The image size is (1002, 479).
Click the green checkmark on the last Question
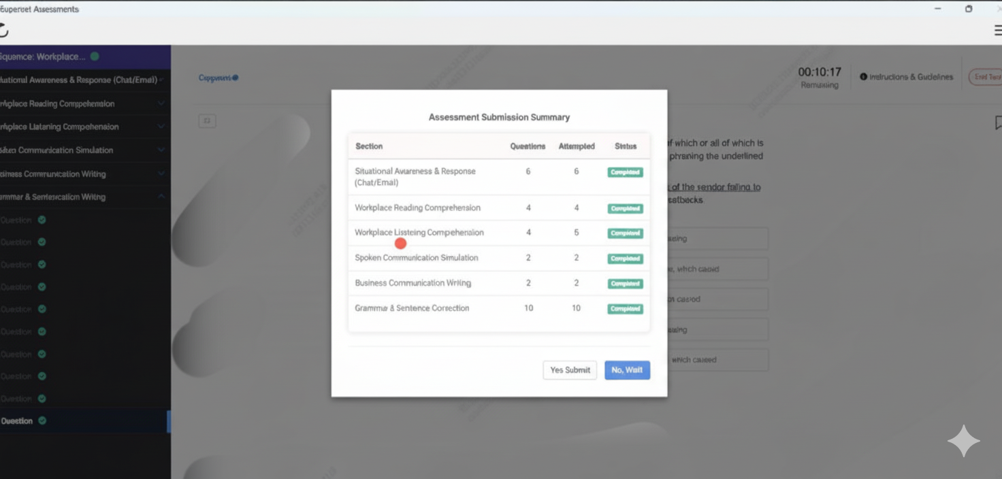[42, 420]
